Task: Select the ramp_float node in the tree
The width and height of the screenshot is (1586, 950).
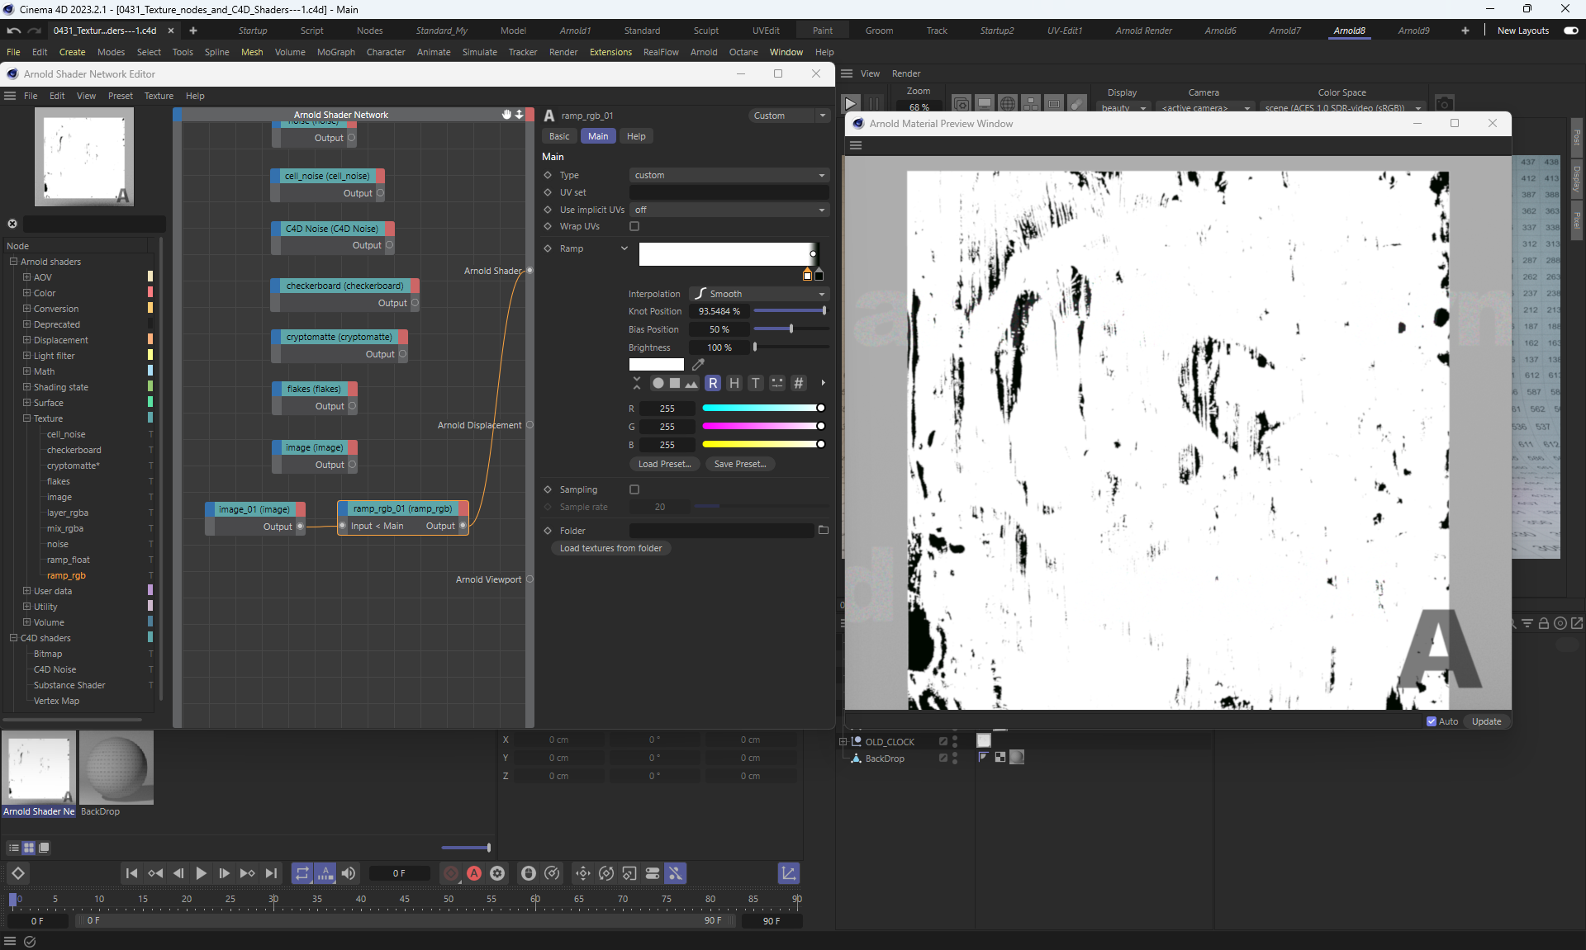Action: [x=69, y=560]
